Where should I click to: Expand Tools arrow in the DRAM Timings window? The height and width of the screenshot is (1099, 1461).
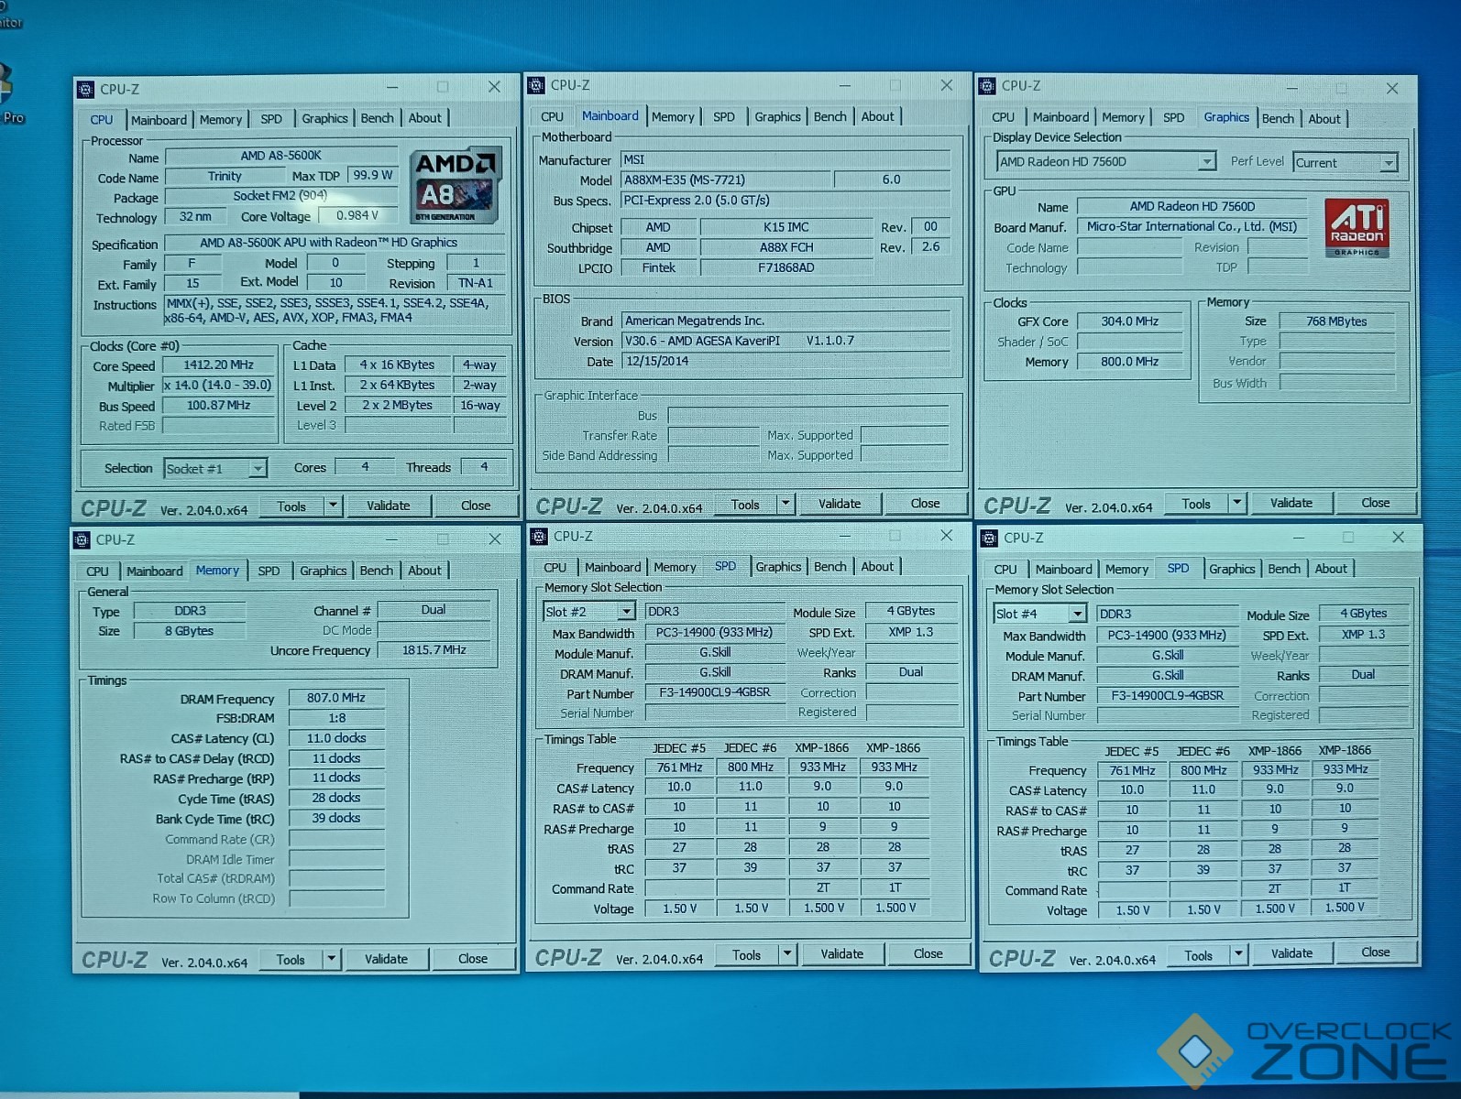click(332, 959)
